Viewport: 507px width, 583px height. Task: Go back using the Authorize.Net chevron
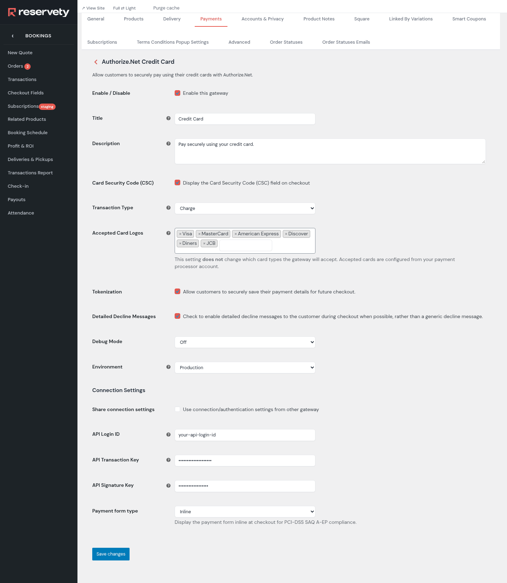(x=96, y=62)
